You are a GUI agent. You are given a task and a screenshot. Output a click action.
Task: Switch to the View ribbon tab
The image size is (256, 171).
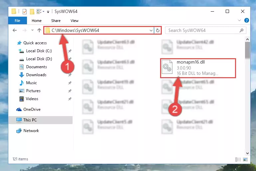pos(75,21)
